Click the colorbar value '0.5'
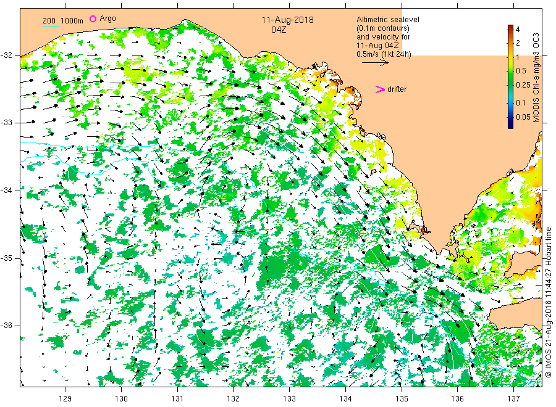 coord(521,71)
